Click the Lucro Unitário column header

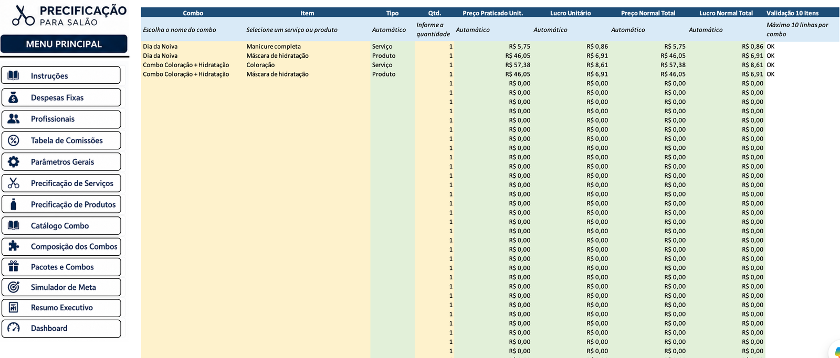pyautogui.click(x=571, y=13)
